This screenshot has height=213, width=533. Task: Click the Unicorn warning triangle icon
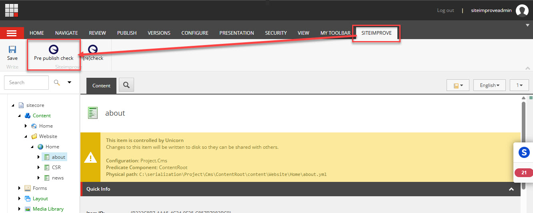pyautogui.click(x=90, y=158)
